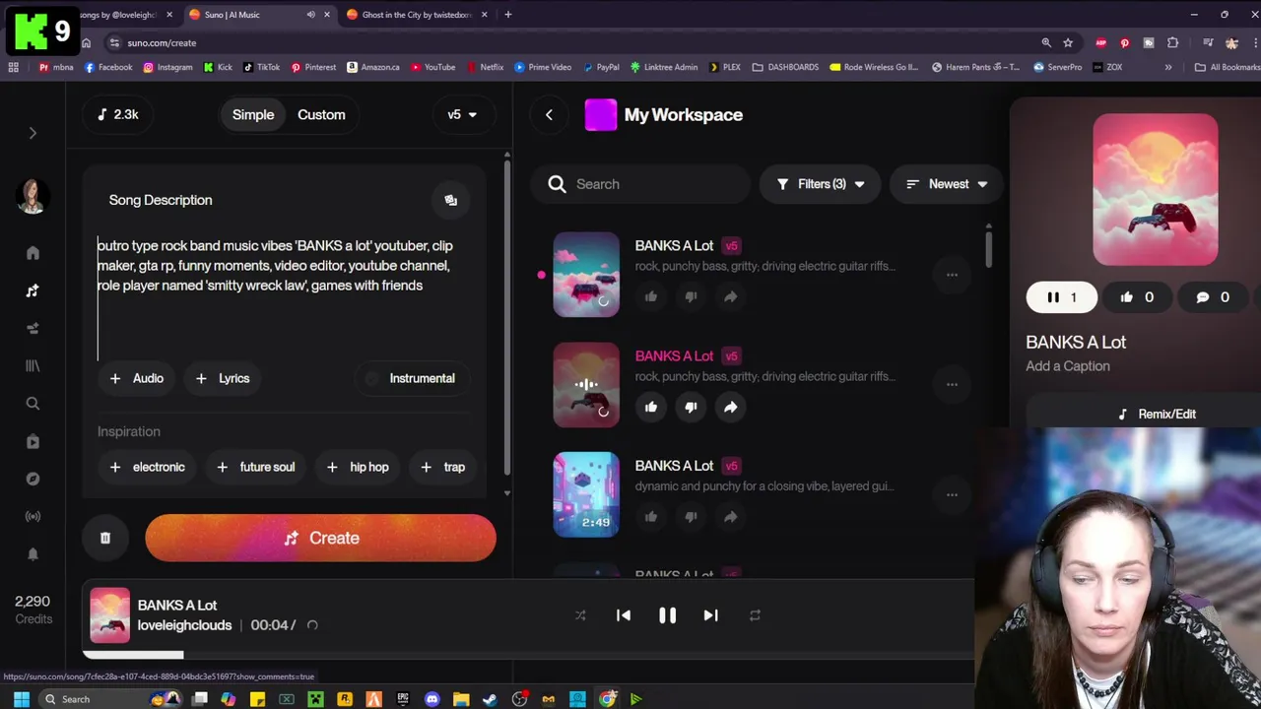The height and width of the screenshot is (709, 1261).
Task: Seek on the song progress bar
Action: click(x=528, y=655)
